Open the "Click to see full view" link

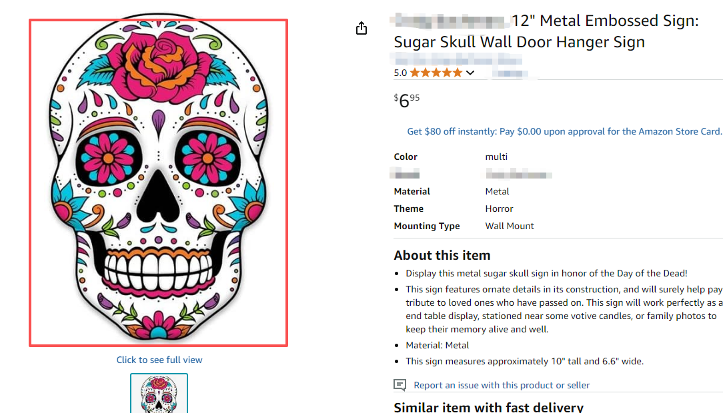coord(159,360)
